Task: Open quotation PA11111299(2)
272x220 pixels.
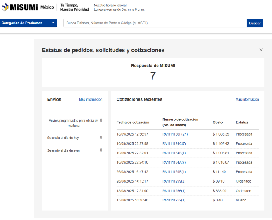Action: [174, 181]
